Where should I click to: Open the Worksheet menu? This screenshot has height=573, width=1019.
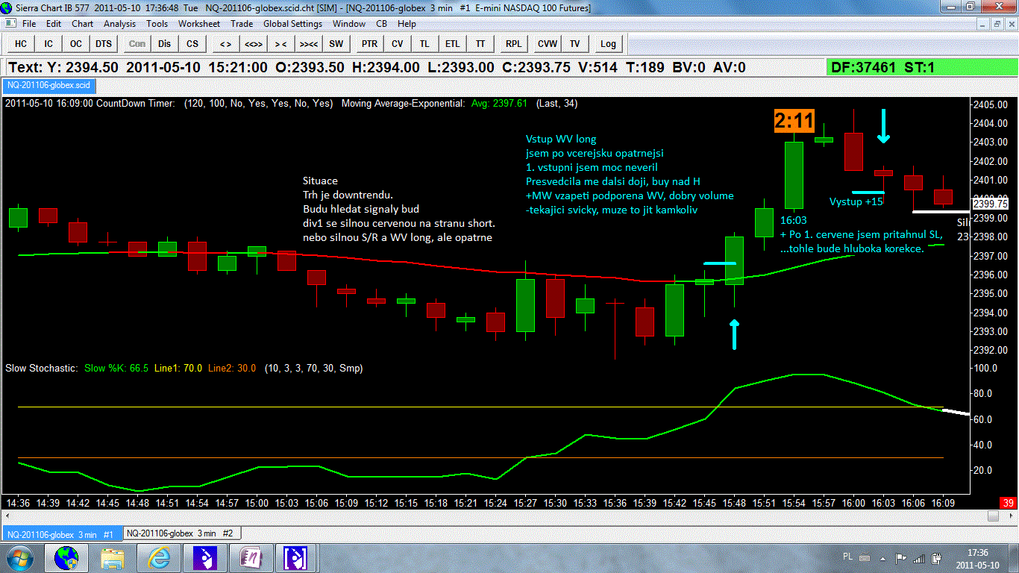coord(199,24)
